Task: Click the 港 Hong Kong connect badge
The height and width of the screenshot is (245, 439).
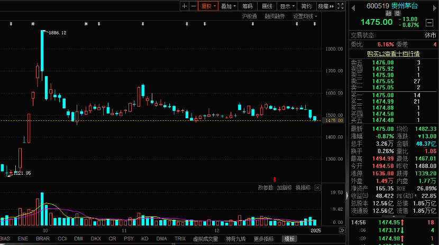Action: (397, 14)
